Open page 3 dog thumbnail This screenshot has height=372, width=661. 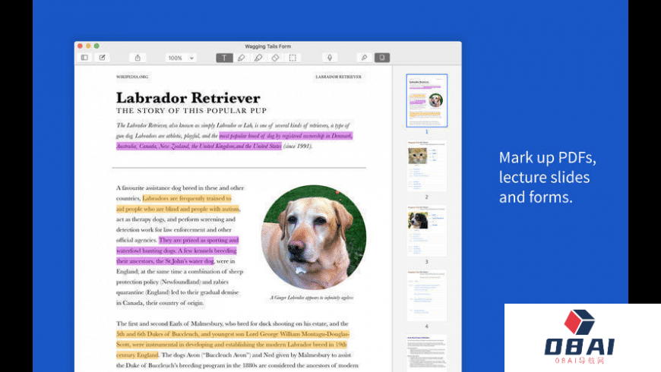pos(427,231)
